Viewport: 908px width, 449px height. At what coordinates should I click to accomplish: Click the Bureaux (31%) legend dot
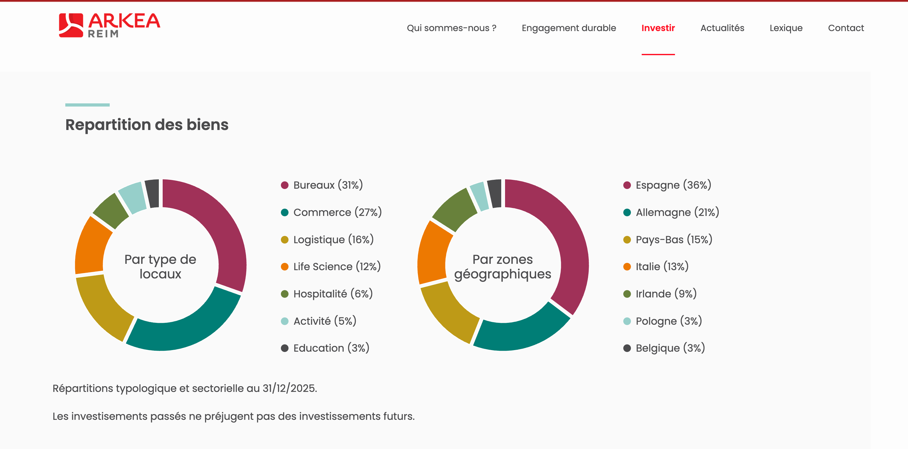[284, 185]
